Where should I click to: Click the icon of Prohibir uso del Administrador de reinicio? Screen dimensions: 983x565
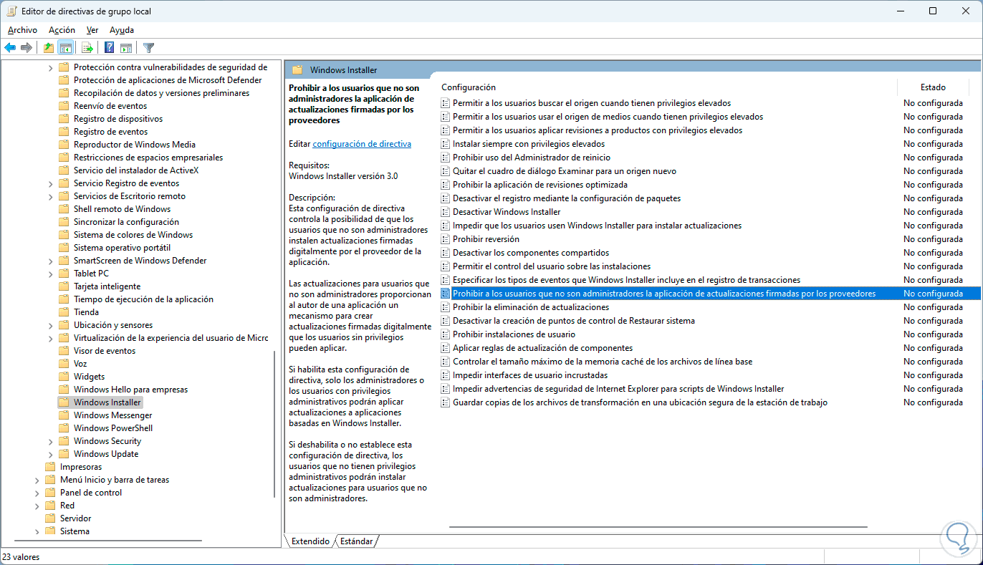pyautogui.click(x=445, y=158)
